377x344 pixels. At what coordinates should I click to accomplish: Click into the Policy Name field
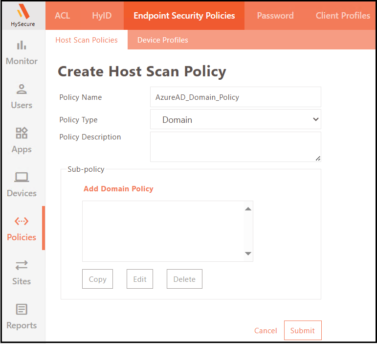235,97
